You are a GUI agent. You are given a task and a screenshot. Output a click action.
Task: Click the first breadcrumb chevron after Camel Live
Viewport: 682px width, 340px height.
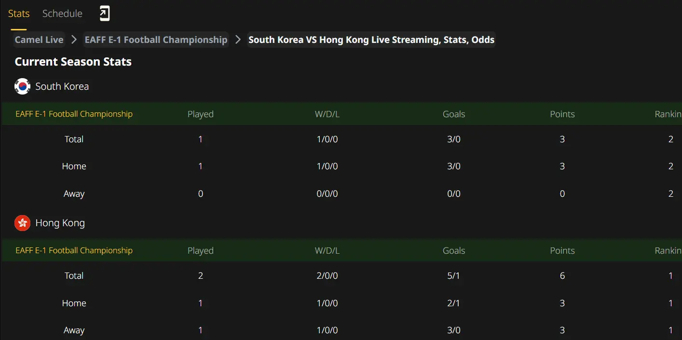coord(74,40)
